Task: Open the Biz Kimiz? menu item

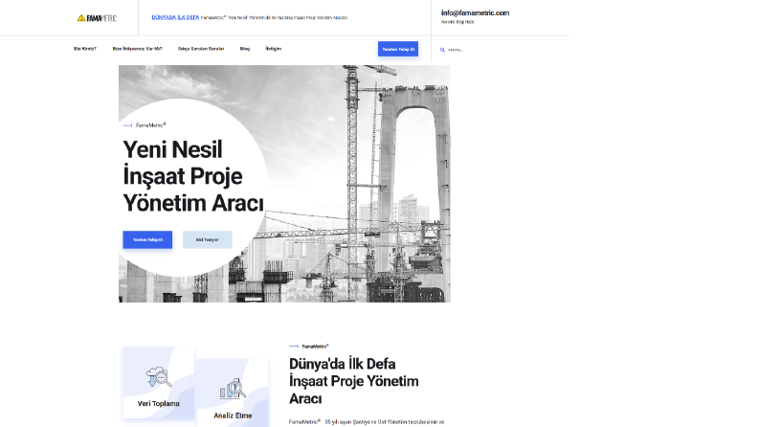Action: point(85,49)
